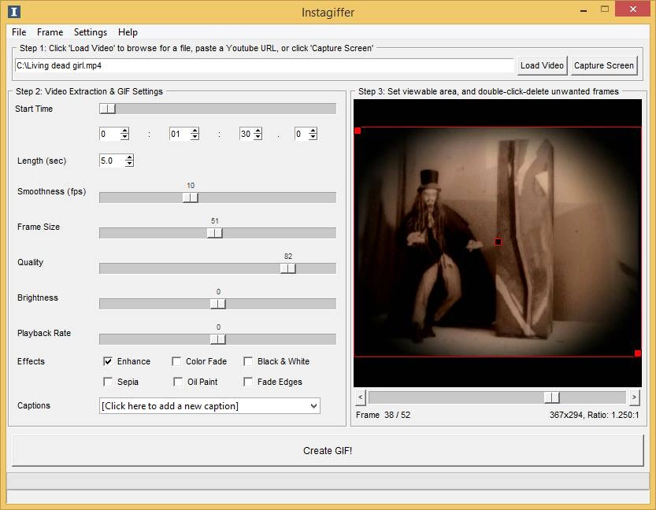
Task: Decrease the start time seconds value
Action: [x=258, y=137]
